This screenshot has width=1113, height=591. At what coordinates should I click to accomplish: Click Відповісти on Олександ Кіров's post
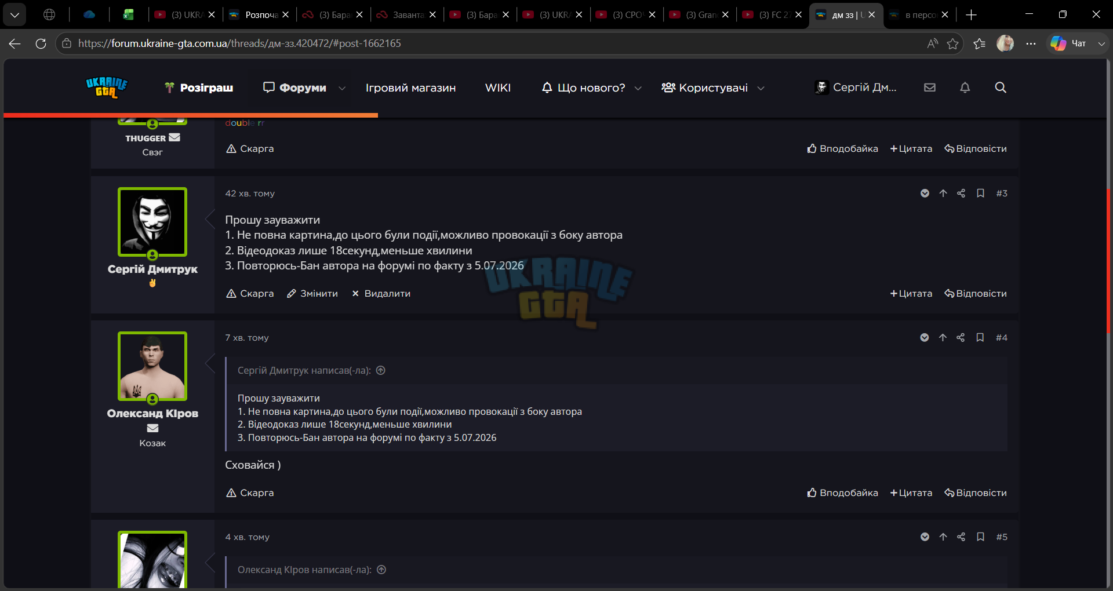(x=976, y=493)
